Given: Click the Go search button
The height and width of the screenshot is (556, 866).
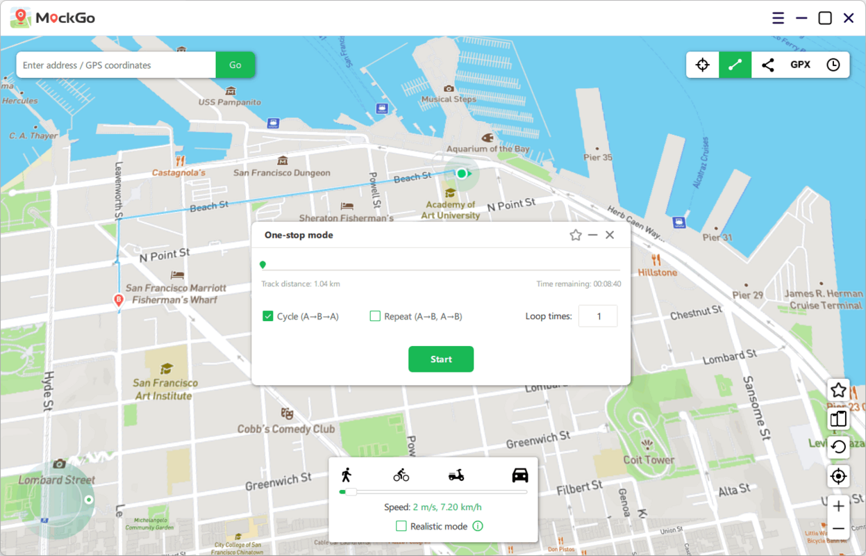Looking at the screenshot, I should click(x=235, y=65).
